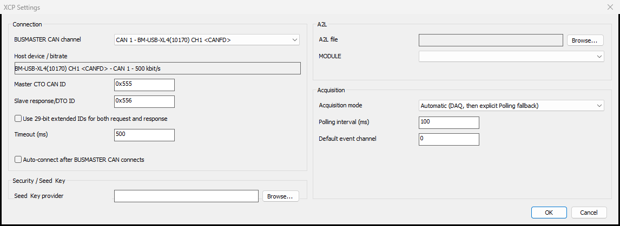The height and width of the screenshot is (226, 620).
Task: Click the Polling interval (ms) field
Action: (449, 122)
